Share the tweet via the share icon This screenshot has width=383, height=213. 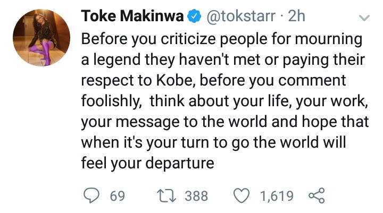(317, 196)
